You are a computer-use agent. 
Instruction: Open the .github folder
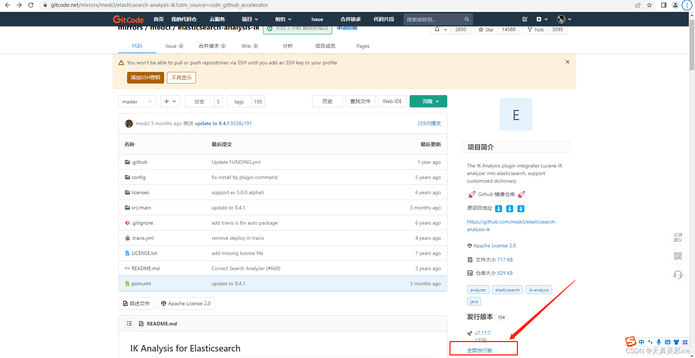click(x=139, y=162)
